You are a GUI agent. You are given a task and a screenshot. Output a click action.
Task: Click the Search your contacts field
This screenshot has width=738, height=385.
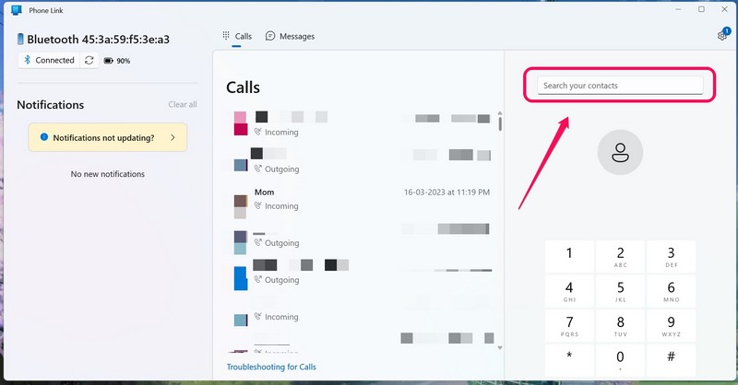pyautogui.click(x=620, y=86)
